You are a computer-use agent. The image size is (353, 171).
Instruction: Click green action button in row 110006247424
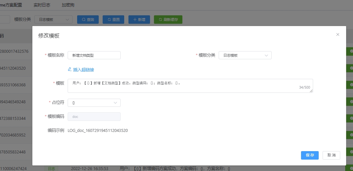point(349,168)
